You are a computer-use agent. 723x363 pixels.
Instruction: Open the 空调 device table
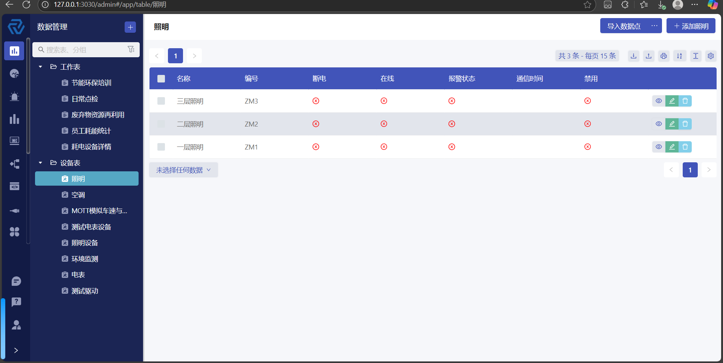(78, 195)
